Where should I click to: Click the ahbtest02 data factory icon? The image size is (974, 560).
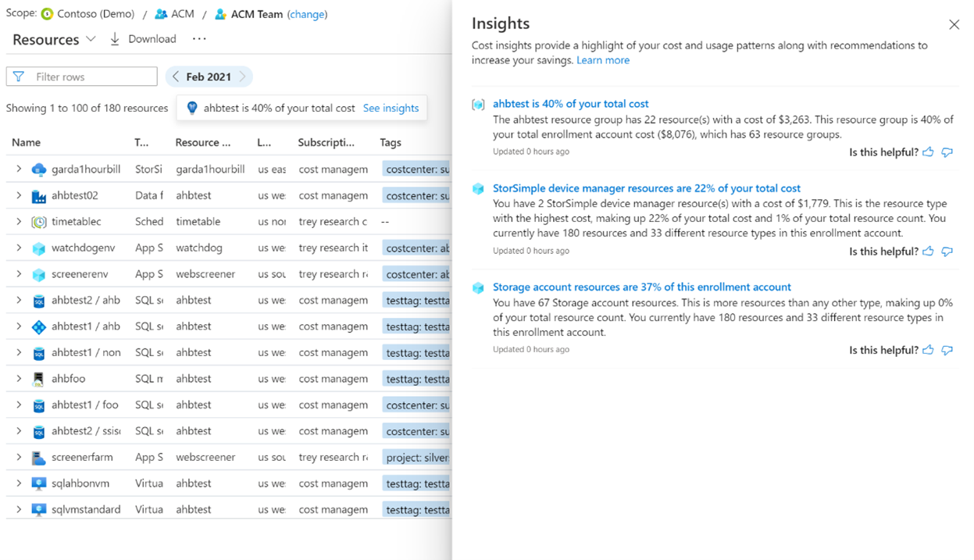pyautogui.click(x=39, y=196)
